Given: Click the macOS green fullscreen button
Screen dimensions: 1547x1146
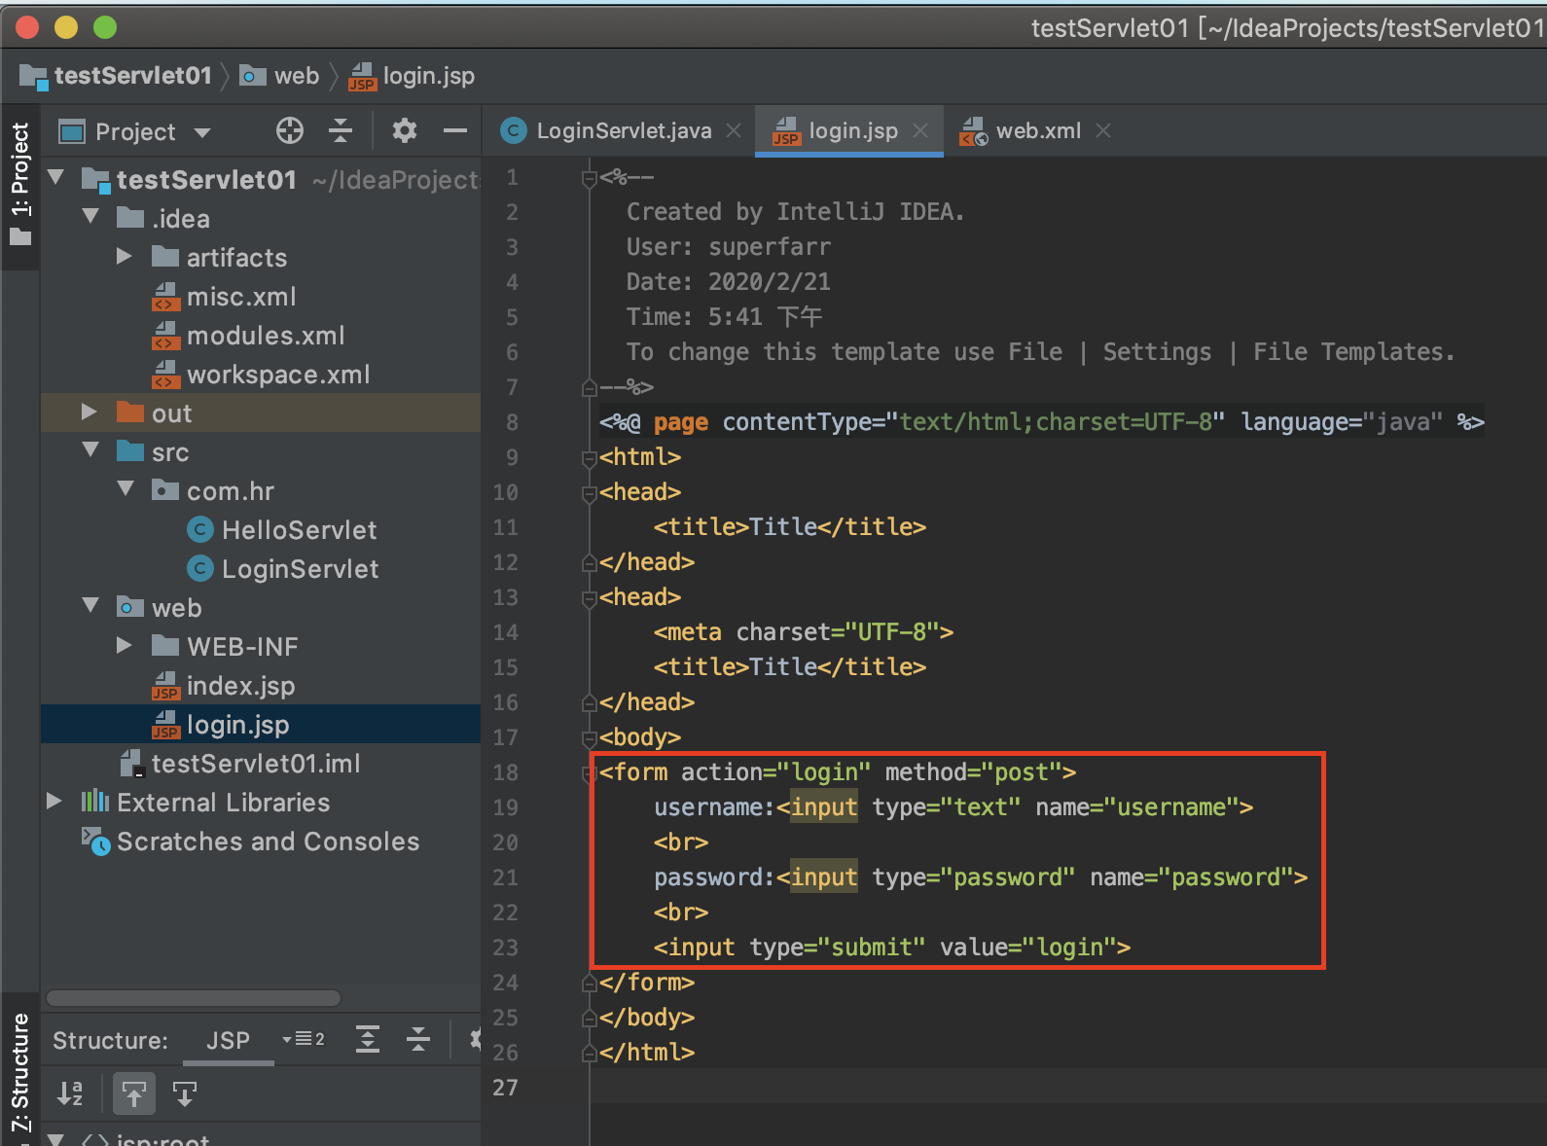Looking at the screenshot, I should [x=105, y=27].
